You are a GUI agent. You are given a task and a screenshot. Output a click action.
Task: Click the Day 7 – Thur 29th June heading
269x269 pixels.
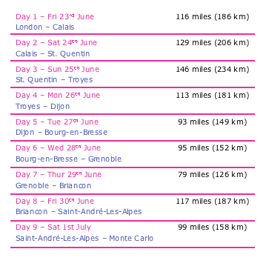[x=59, y=174]
